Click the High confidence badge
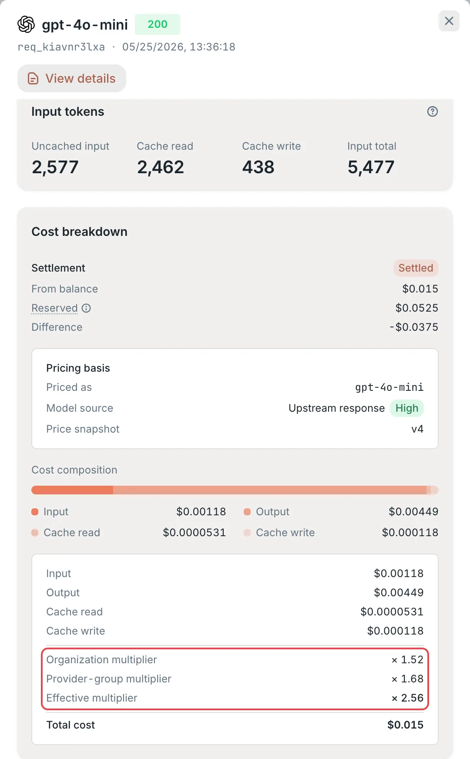This screenshot has width=470, height=759. pyautogui.click(x=407, y=408)
